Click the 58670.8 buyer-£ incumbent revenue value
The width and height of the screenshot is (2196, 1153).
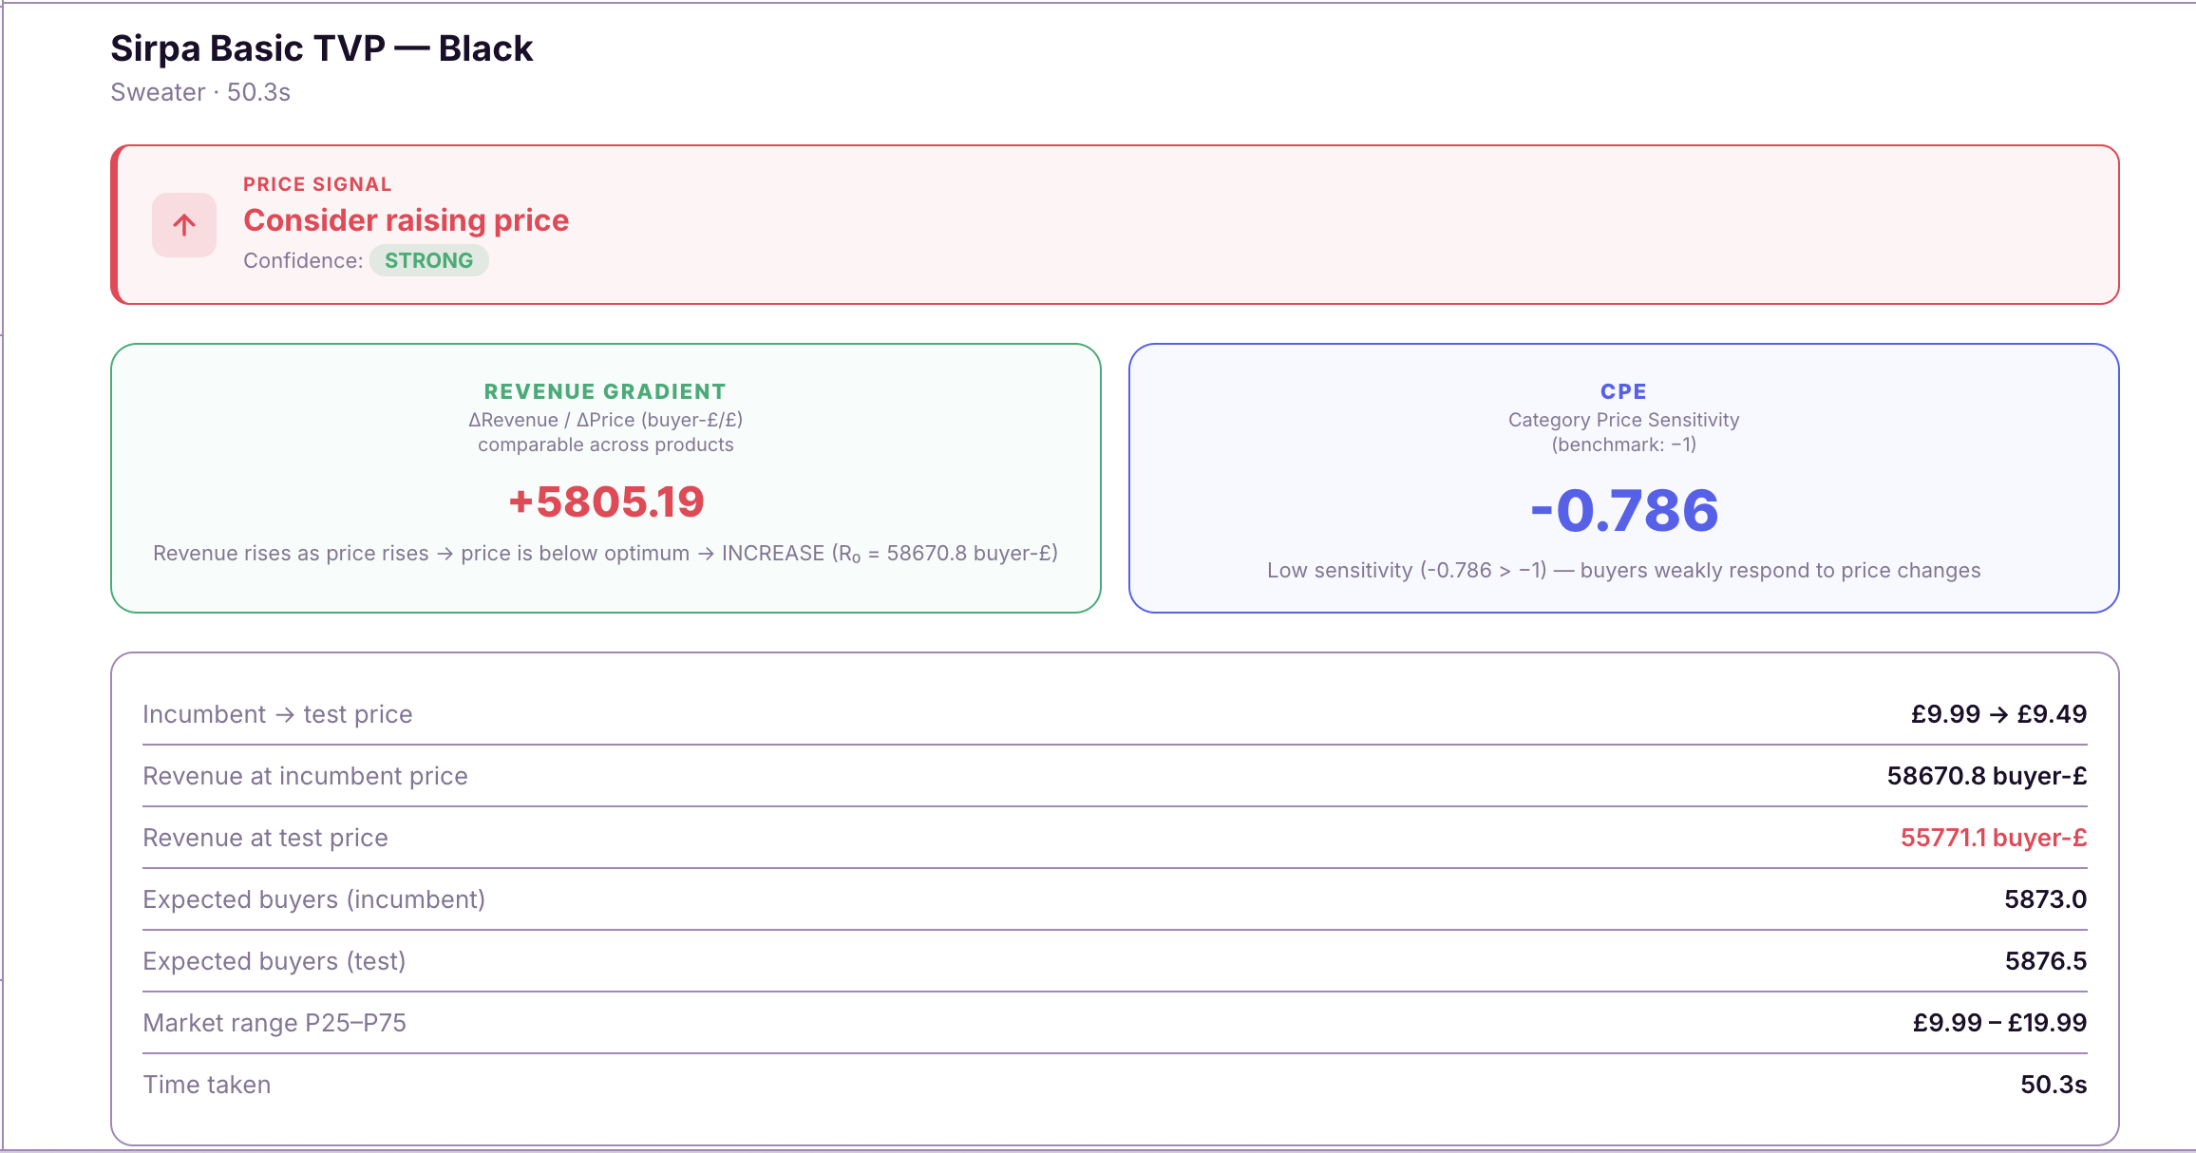[x=1986, y=776]
